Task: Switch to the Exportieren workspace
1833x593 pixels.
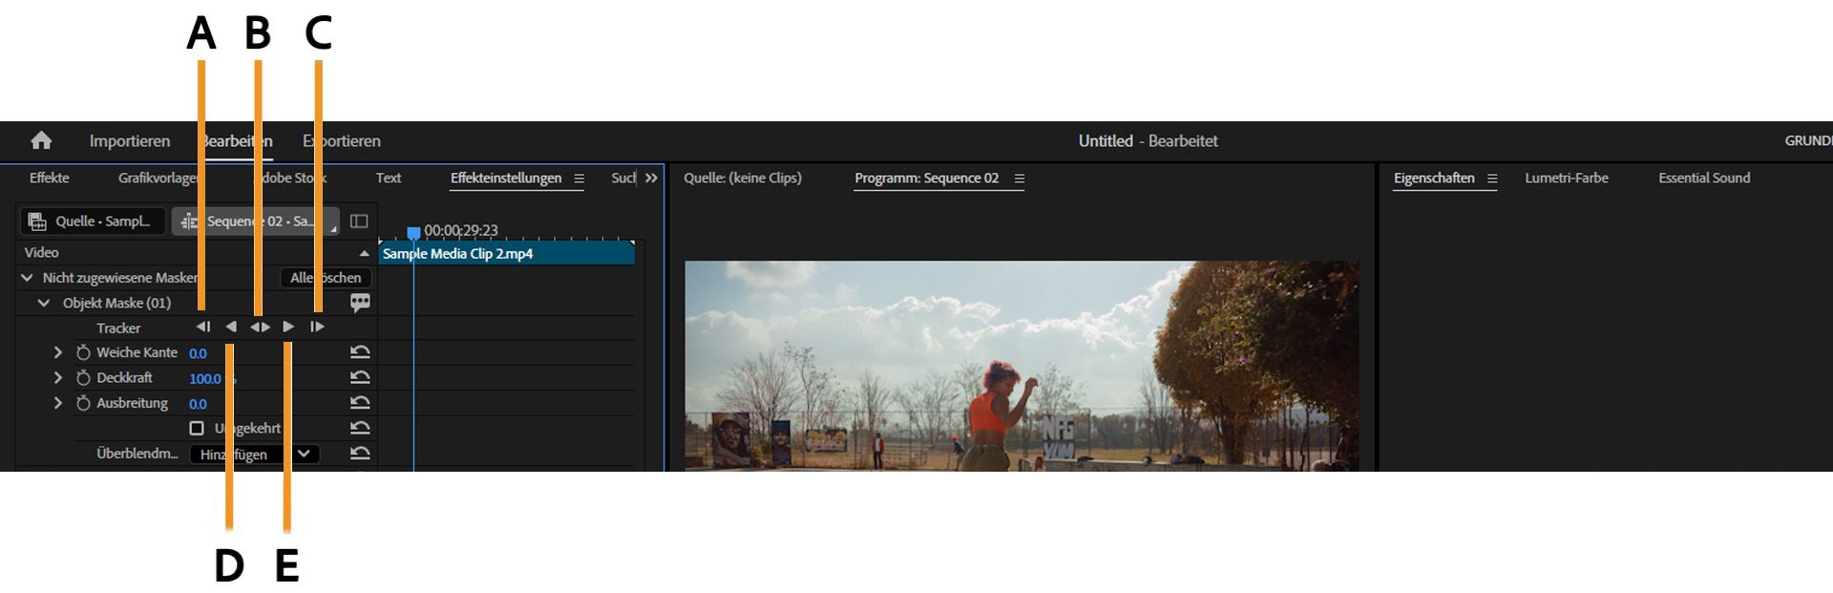Action: [342, 140]
